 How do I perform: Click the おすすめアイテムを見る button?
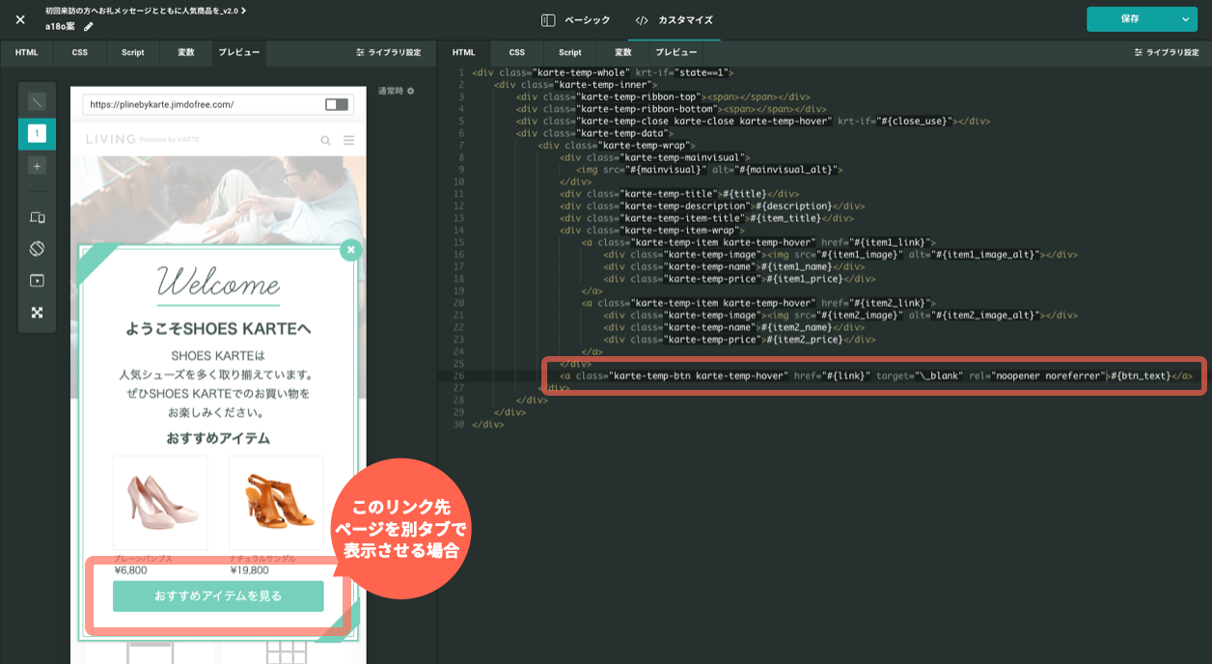coord(218,596)
